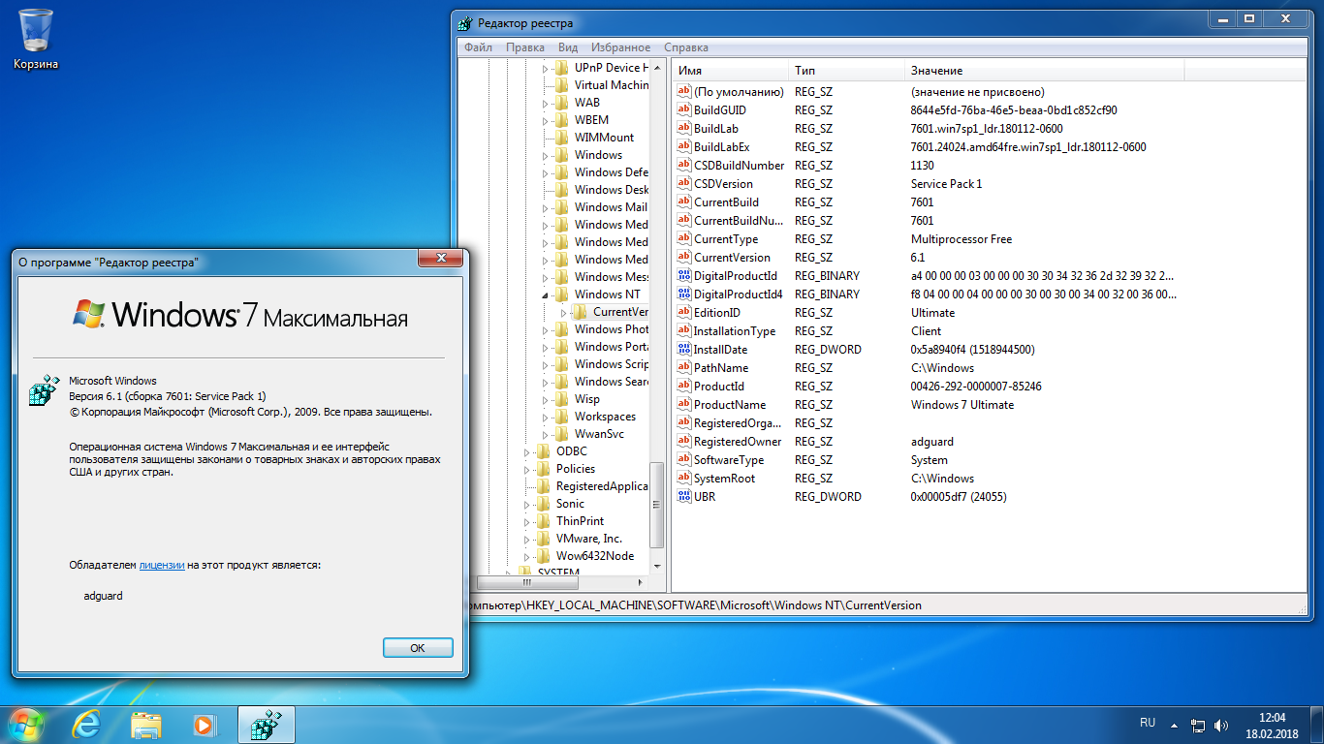Click the tree pane vertical scrollbar thumb
The height and width of the screenshot is (744, 1324).
point(657,504)
